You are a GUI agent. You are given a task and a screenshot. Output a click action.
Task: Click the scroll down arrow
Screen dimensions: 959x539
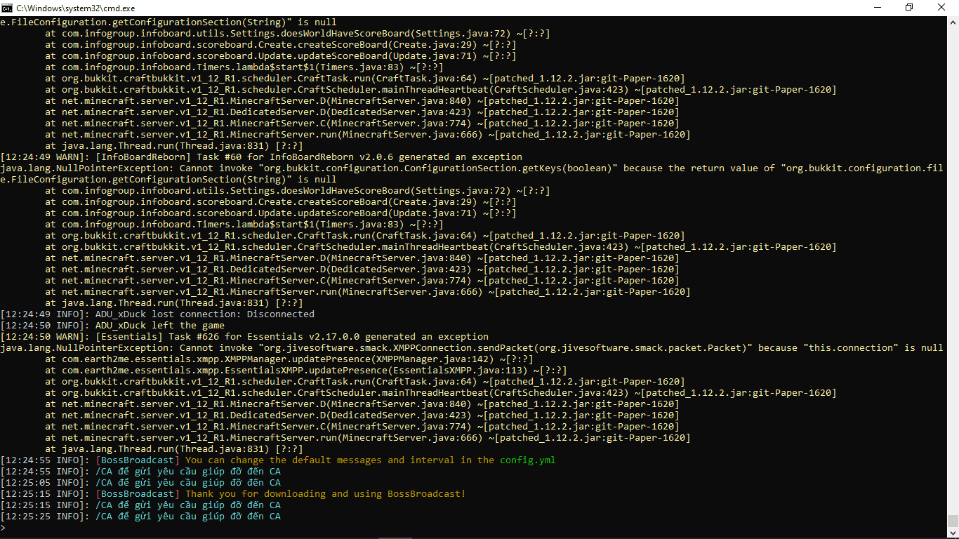click(953, 532)
